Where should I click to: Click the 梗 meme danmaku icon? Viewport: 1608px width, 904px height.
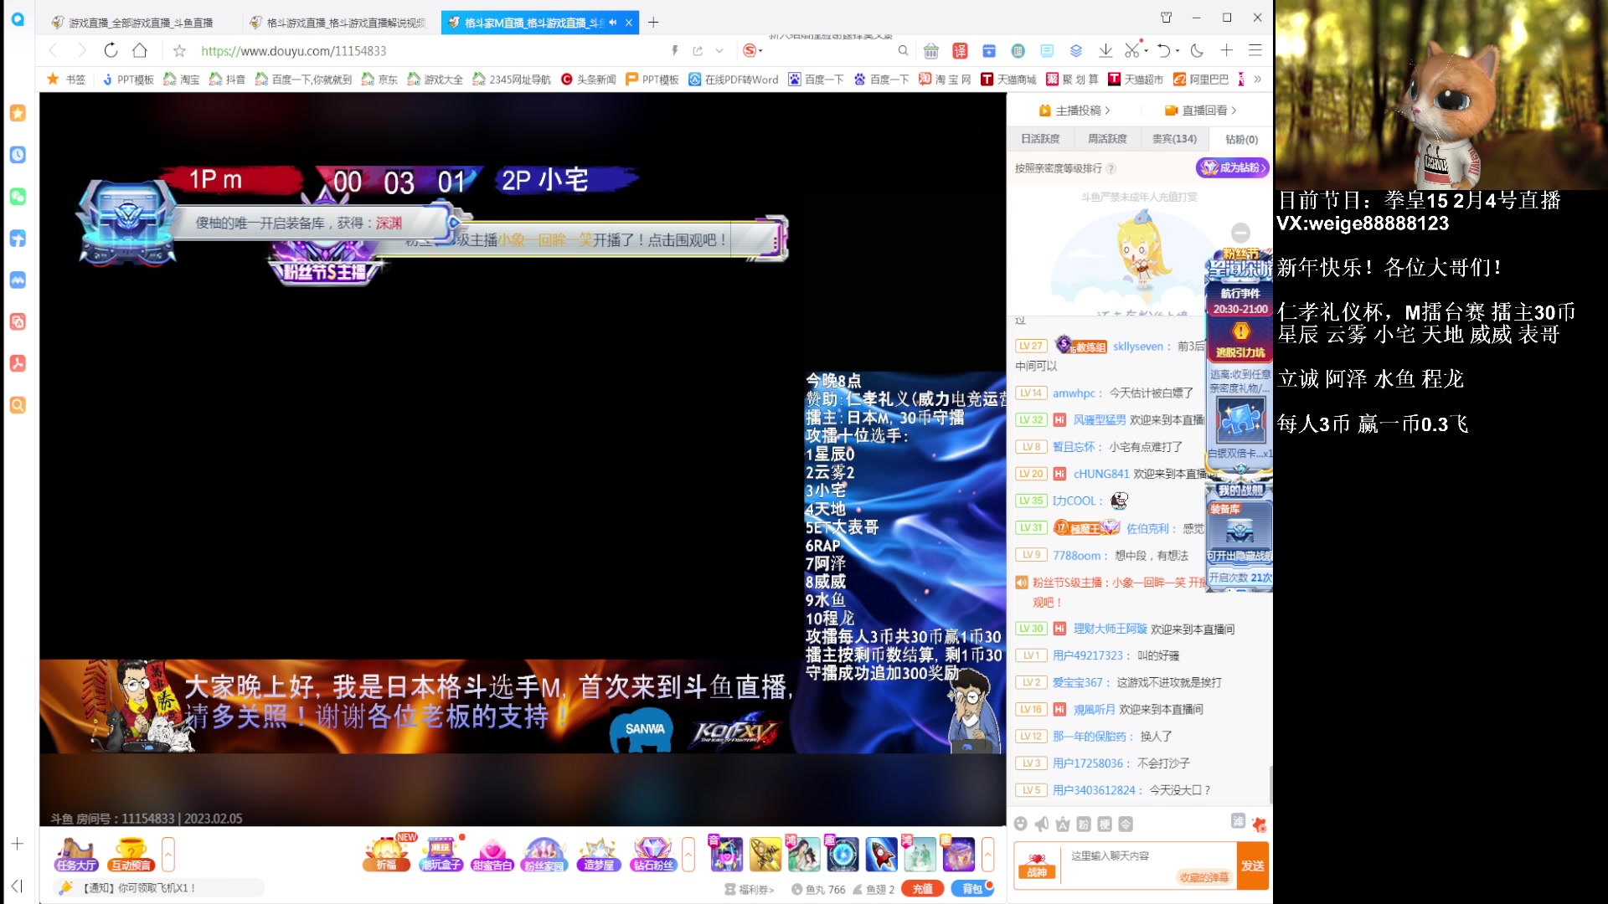1105,824
